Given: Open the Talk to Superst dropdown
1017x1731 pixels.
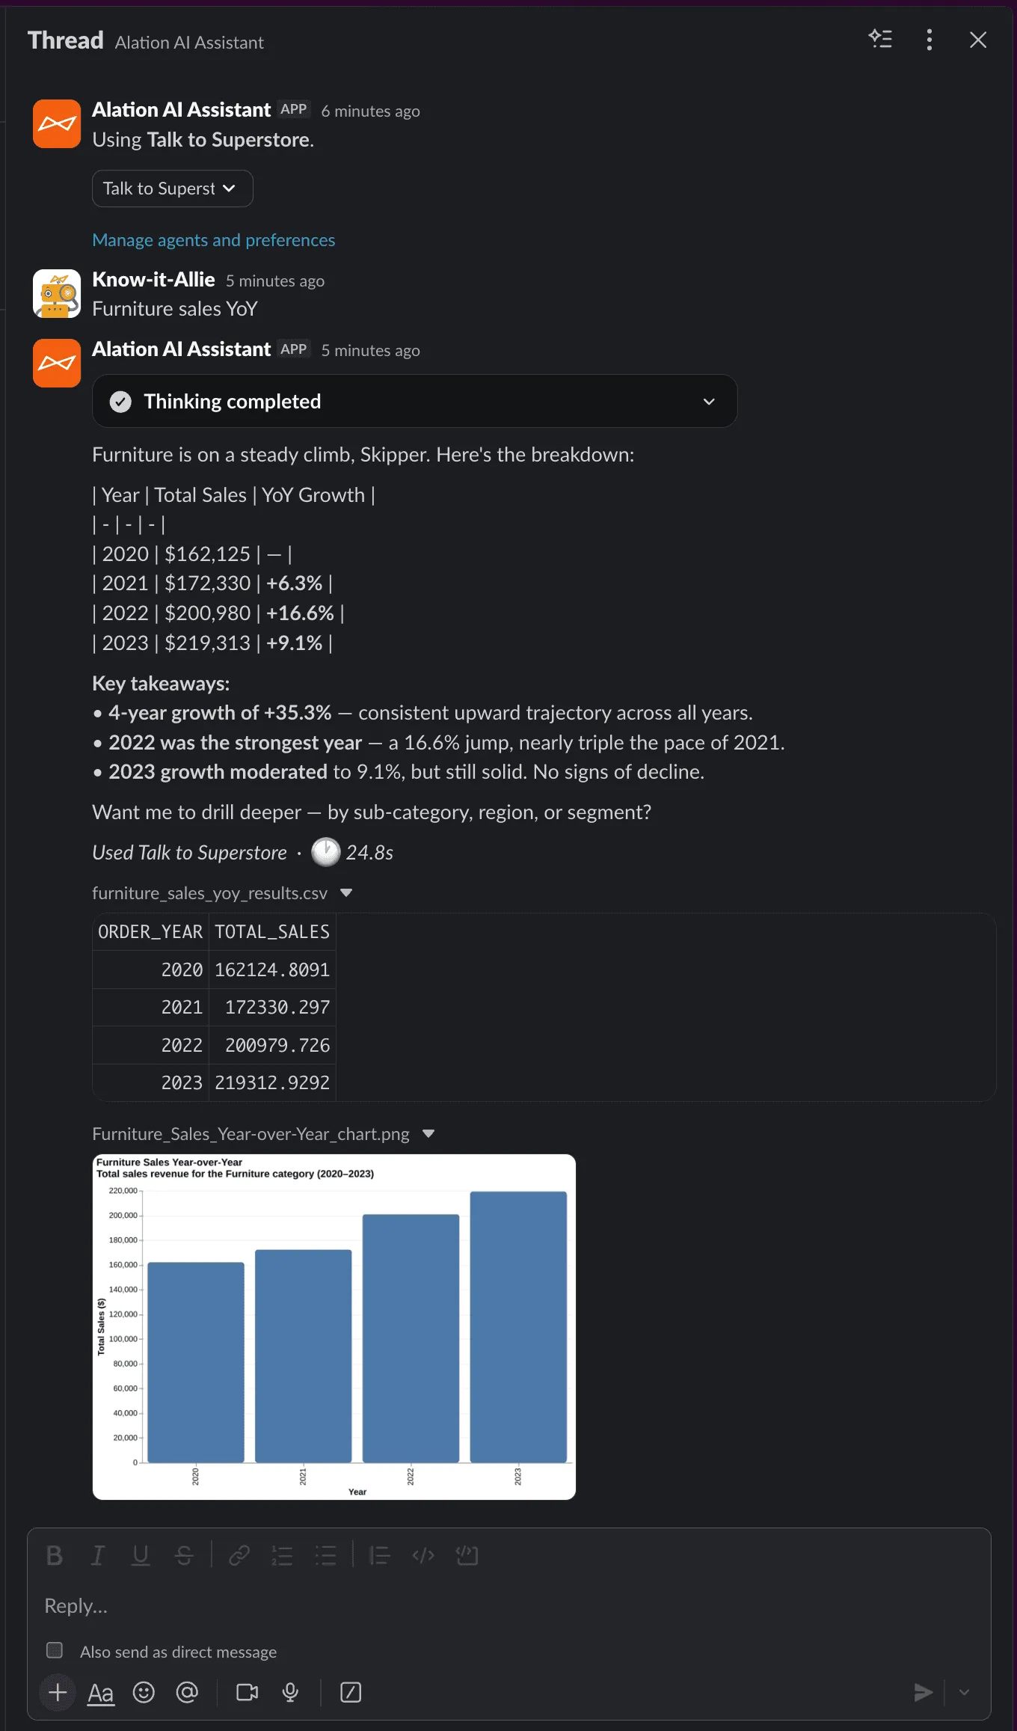Looking at the screenshot, I should (172, 189).
